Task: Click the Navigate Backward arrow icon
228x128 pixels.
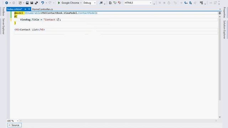Action: point(6,3)
